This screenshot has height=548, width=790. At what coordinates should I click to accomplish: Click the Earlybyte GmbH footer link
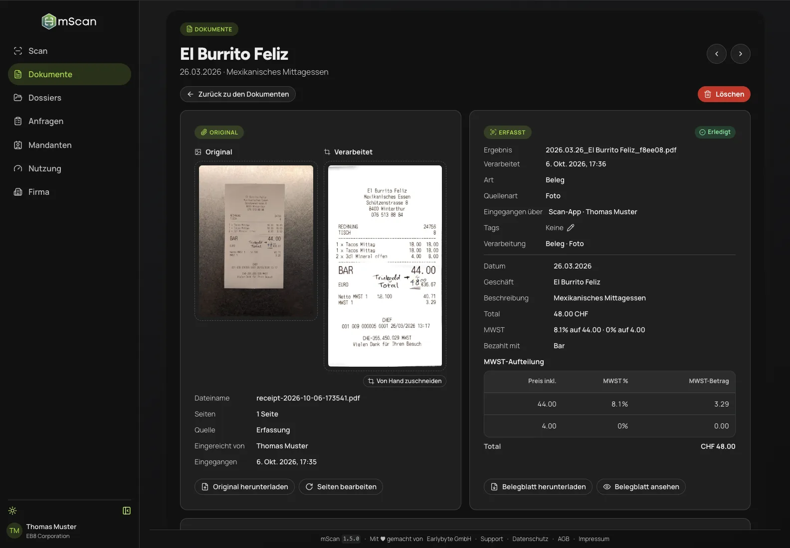(x=449, y=539)
